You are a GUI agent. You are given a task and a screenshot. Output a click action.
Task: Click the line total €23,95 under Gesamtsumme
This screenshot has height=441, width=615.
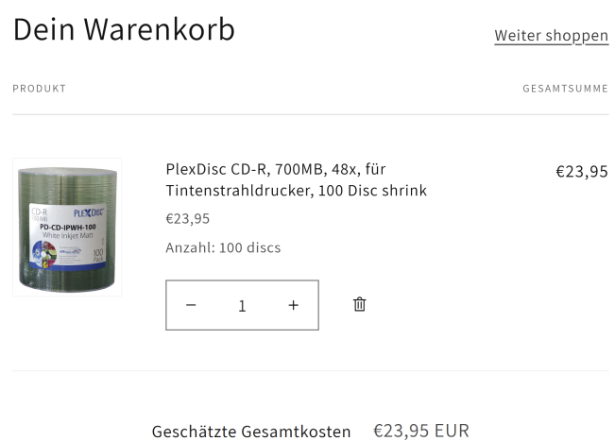582,171
